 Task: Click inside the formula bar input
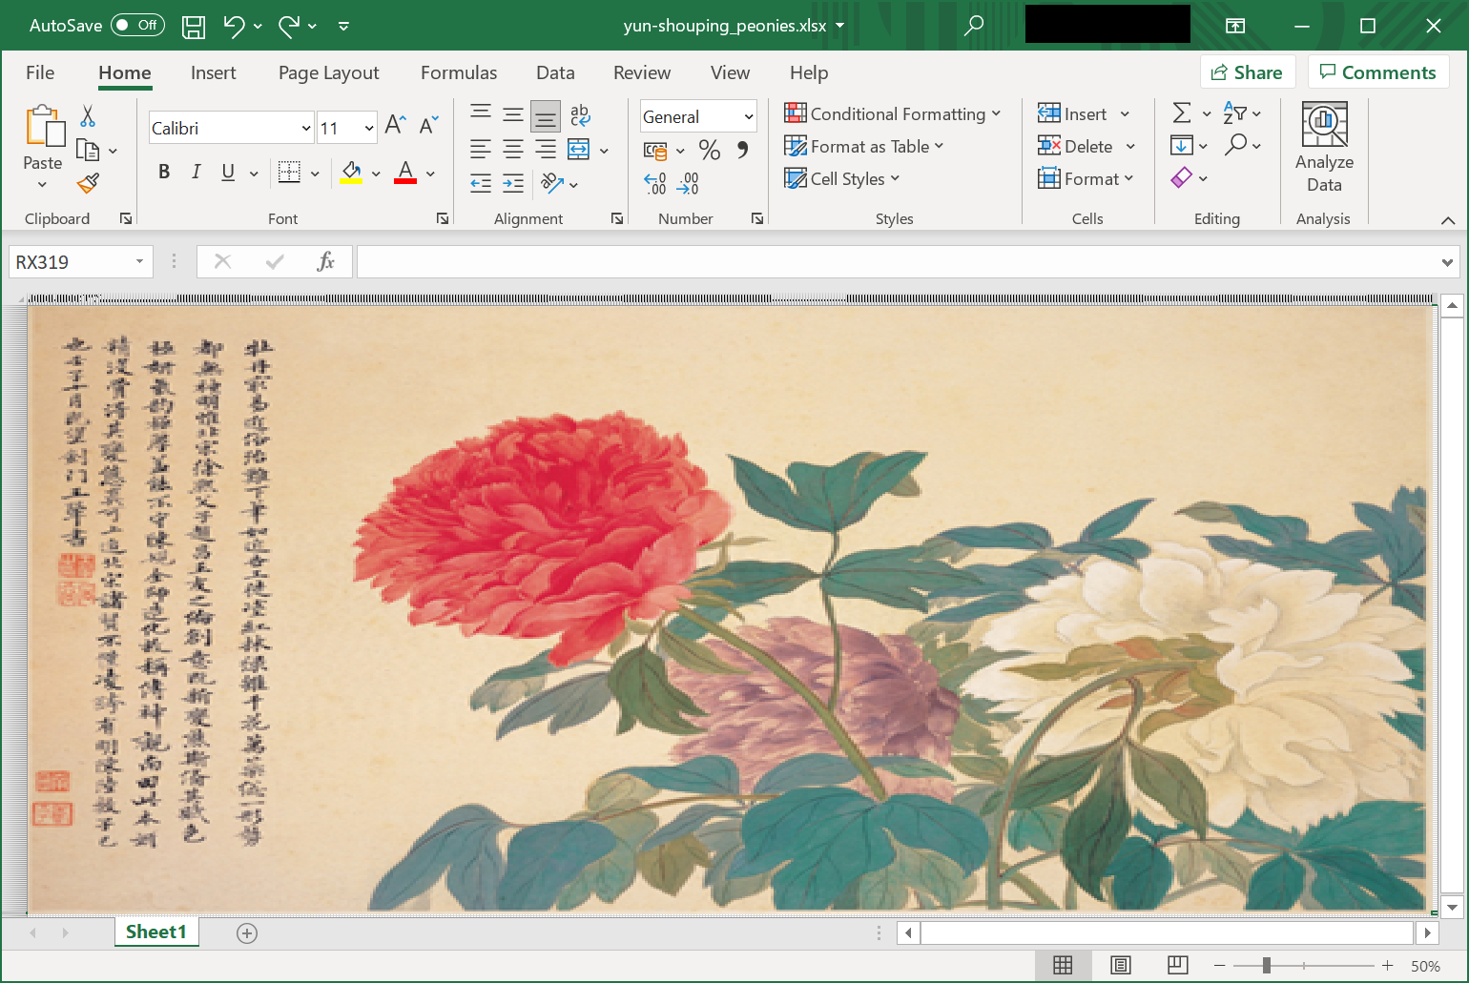[x=897, y=262]
